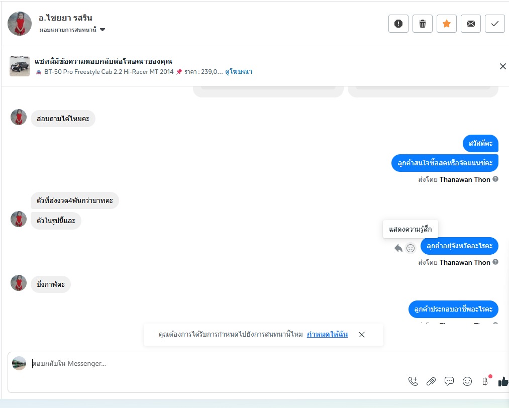The width and height of the screenshot is (509, 408).
Task: Click the spam report exclamation icon
Action: pos(398,24)
